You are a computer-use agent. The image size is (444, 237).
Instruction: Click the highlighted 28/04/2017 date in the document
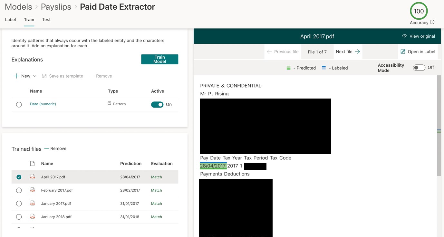pos(212,166)
